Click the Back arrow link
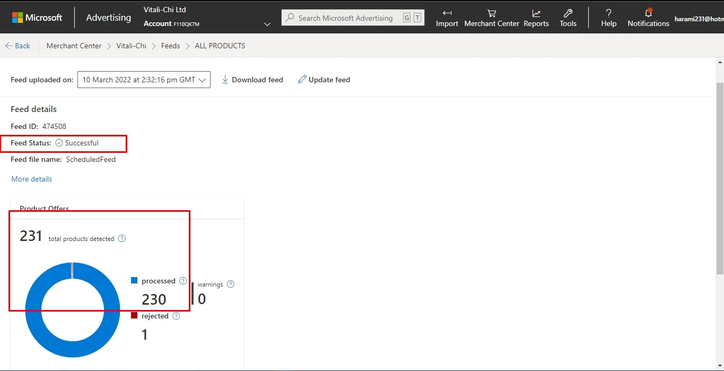 pyautogui.click(x=18, y=46)
